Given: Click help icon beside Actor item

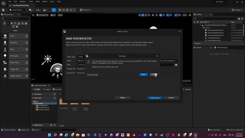Looking at the screenshot, I should pos(26,36).
